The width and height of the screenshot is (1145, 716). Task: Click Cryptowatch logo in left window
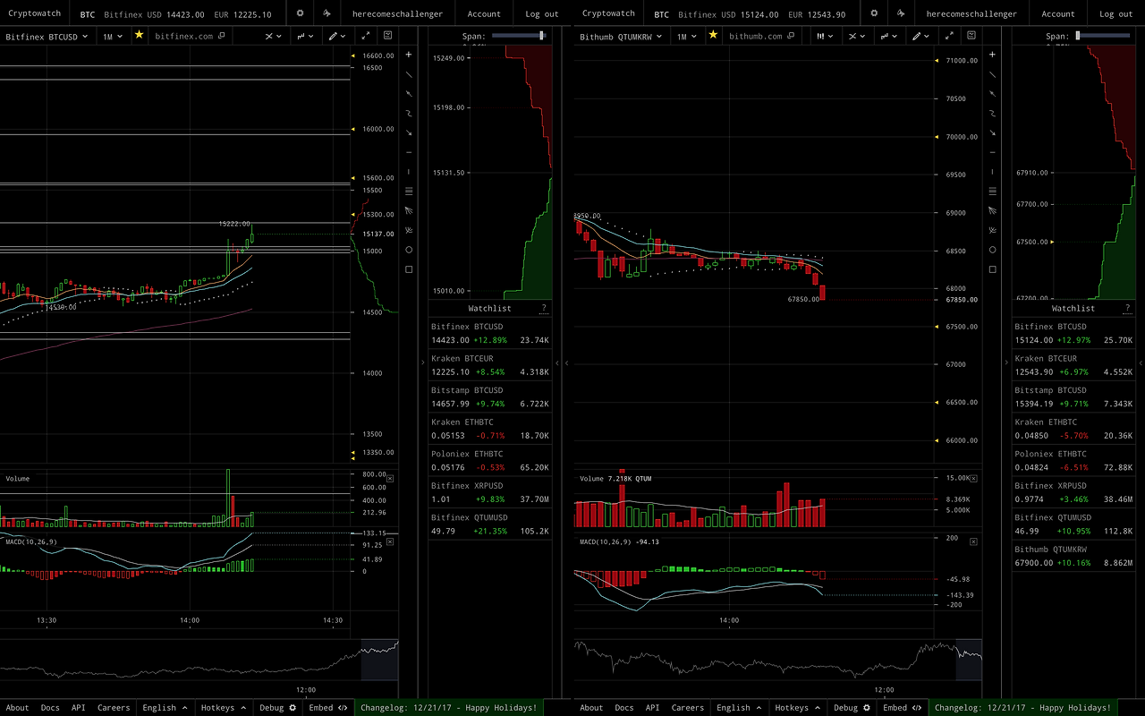(x=35, y=13)
